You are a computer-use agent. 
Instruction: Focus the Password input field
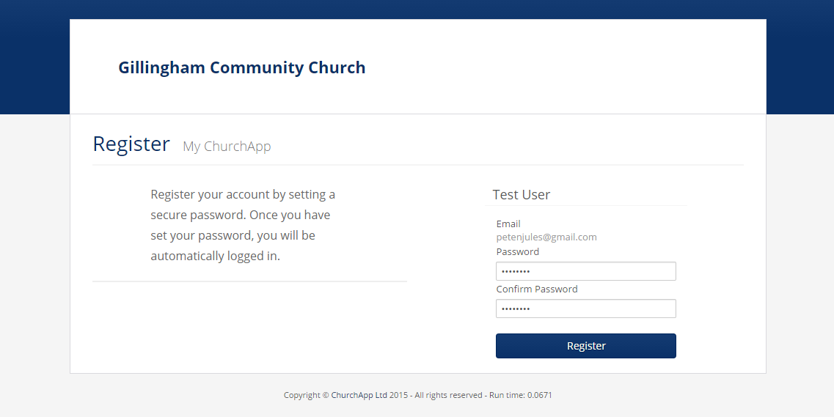(x=585, y=271)
